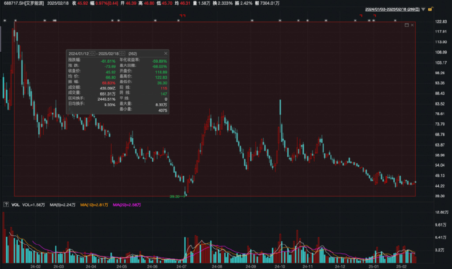Click the 24-07 label on time axis
The image size is (452, 269).
(x=181, y=267)
